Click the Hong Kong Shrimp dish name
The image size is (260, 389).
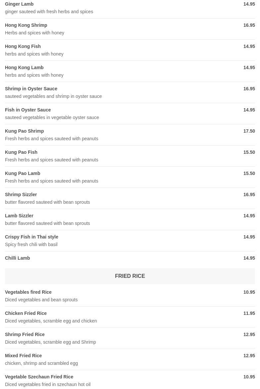click(x=26, y=25)
